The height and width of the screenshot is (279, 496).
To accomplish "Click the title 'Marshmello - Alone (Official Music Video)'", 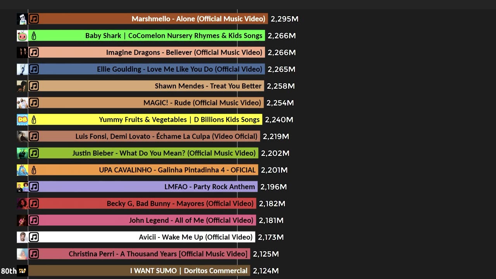I will tap(198, 19).
